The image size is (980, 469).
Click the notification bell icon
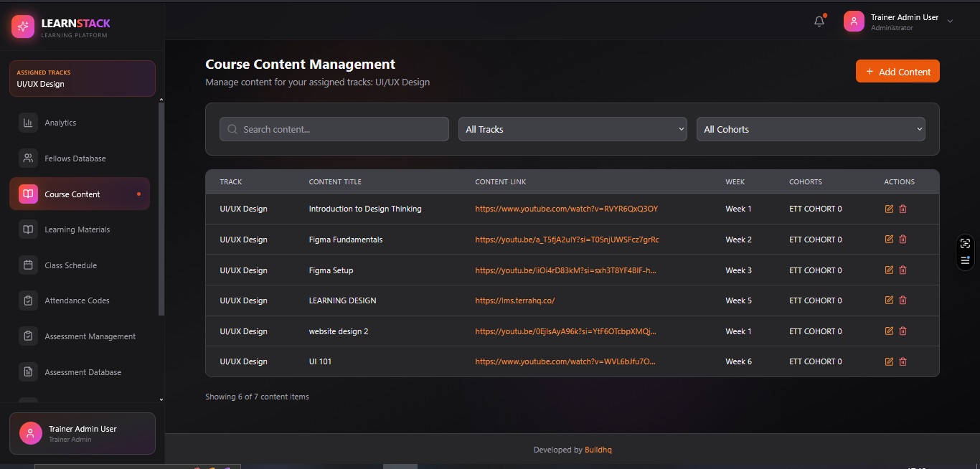819,22
